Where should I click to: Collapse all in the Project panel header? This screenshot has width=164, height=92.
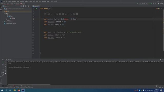tap(26, 6)
